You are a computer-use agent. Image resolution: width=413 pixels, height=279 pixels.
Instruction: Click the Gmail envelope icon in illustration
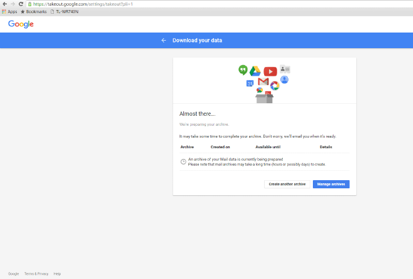(x=263, y=82)
